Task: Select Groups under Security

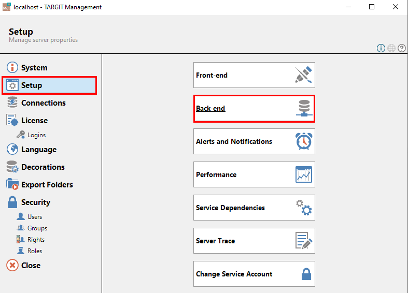Action: point(37,228)
